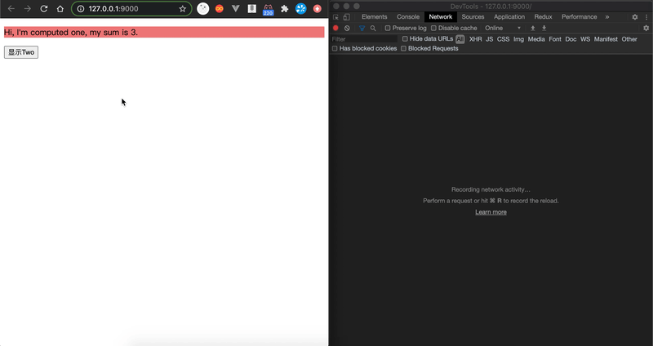This screenshot has width=653, height=346.
Task: Enable the Preserve log checkbox
Action: point(388,28)
